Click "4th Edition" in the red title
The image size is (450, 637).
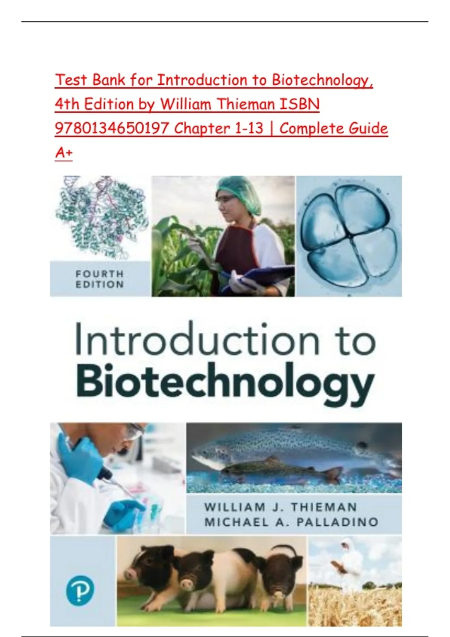(94, 104)
